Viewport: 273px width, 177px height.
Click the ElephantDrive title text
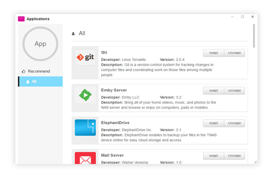click(115, 123)
